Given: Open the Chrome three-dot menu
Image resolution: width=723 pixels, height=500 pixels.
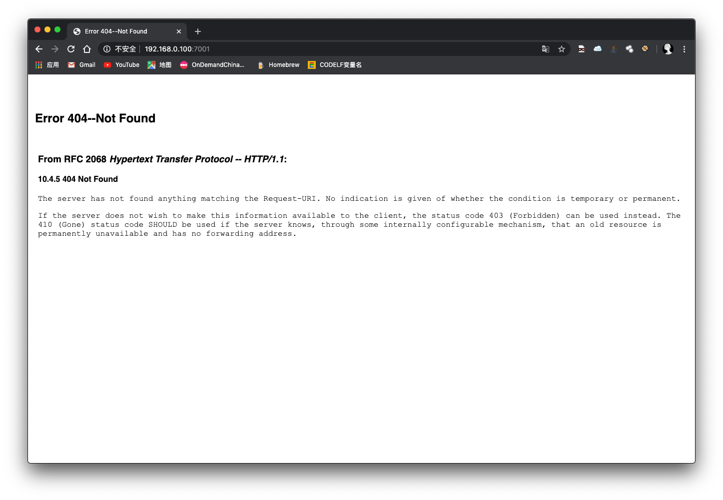Looking at the screenshot, I should (x=684, y=49).
